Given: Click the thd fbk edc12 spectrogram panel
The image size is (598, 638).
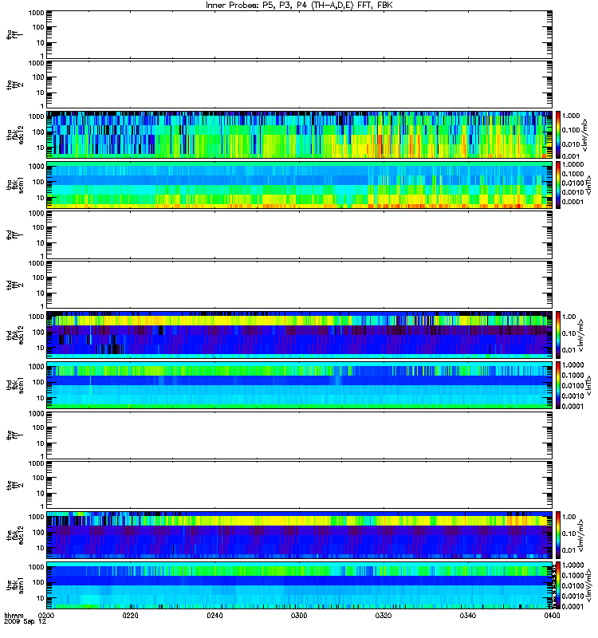Looking at the screenshot, I should coord(300,335).
